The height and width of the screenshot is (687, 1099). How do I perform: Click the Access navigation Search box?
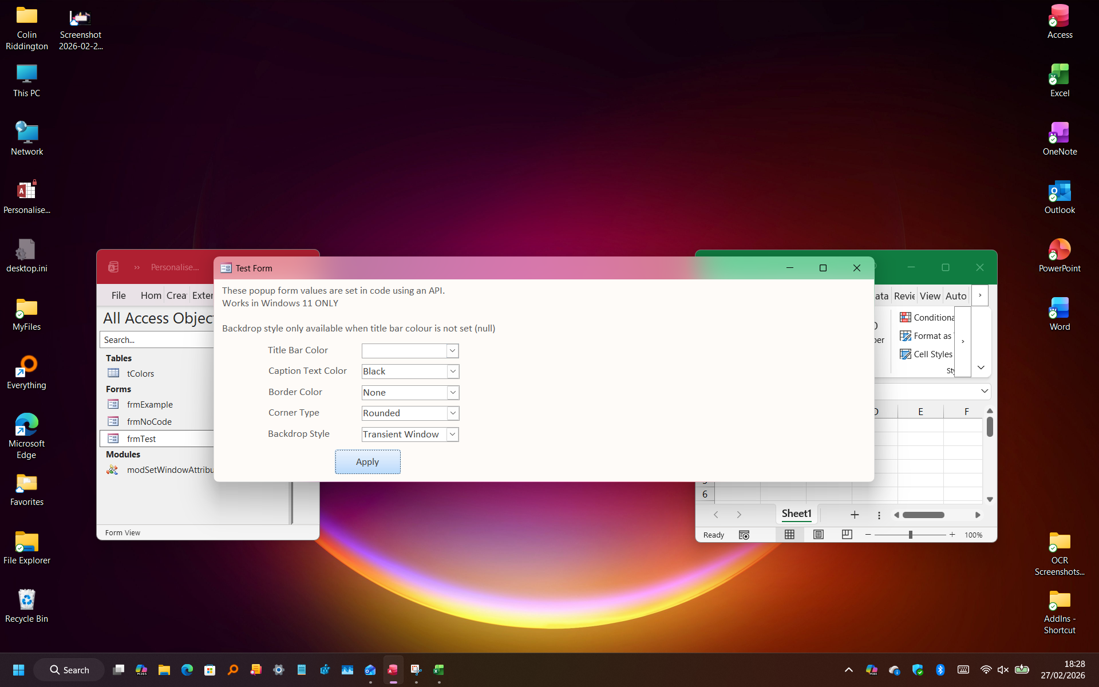[157, 339]
